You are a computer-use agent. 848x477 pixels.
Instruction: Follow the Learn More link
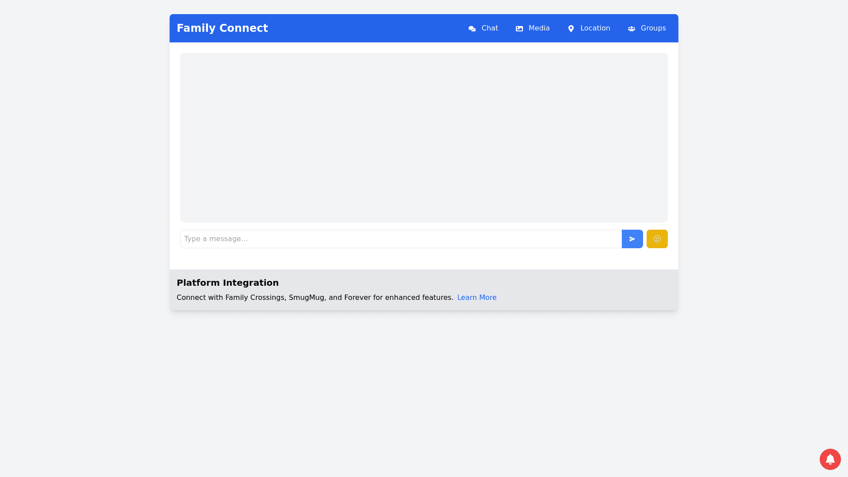pos(477,298)
